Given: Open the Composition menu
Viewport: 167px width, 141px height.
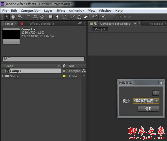Looking at the screenshot, I should pyautogui.click(x=30, y=11).
